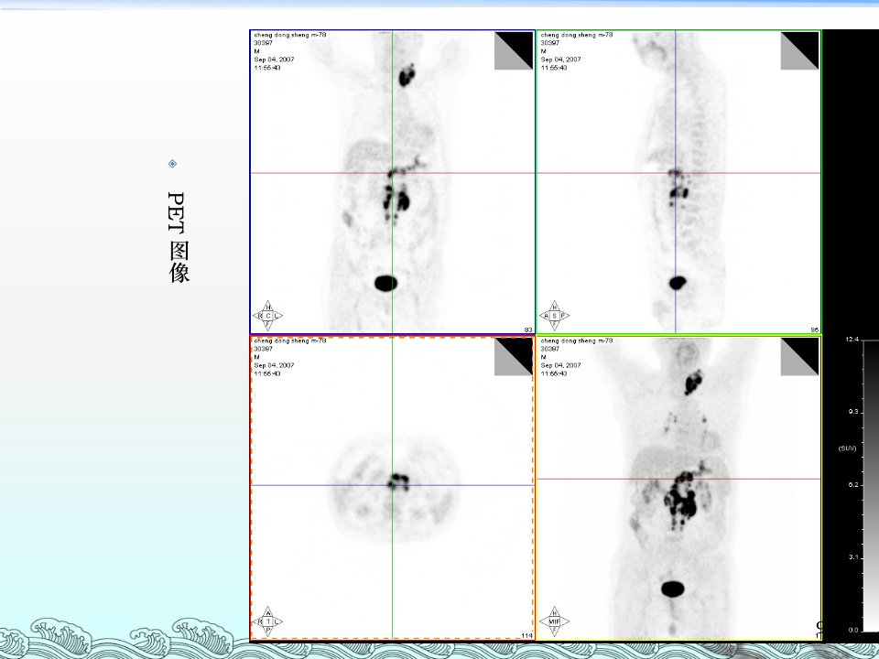Click the 3.1 label on SUV scale
Screen dimensions: 879x659
853,557
